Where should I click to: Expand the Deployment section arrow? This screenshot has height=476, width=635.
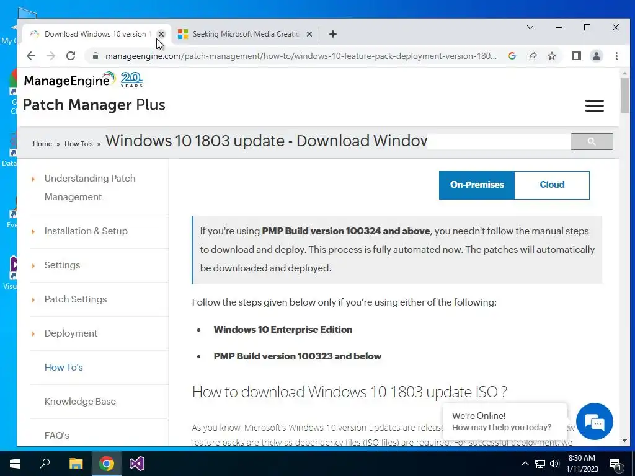[x=33, y=333]
